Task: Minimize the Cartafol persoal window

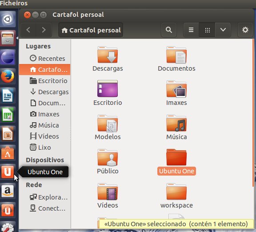Action: pyautogui.click(x=35, y=15)
